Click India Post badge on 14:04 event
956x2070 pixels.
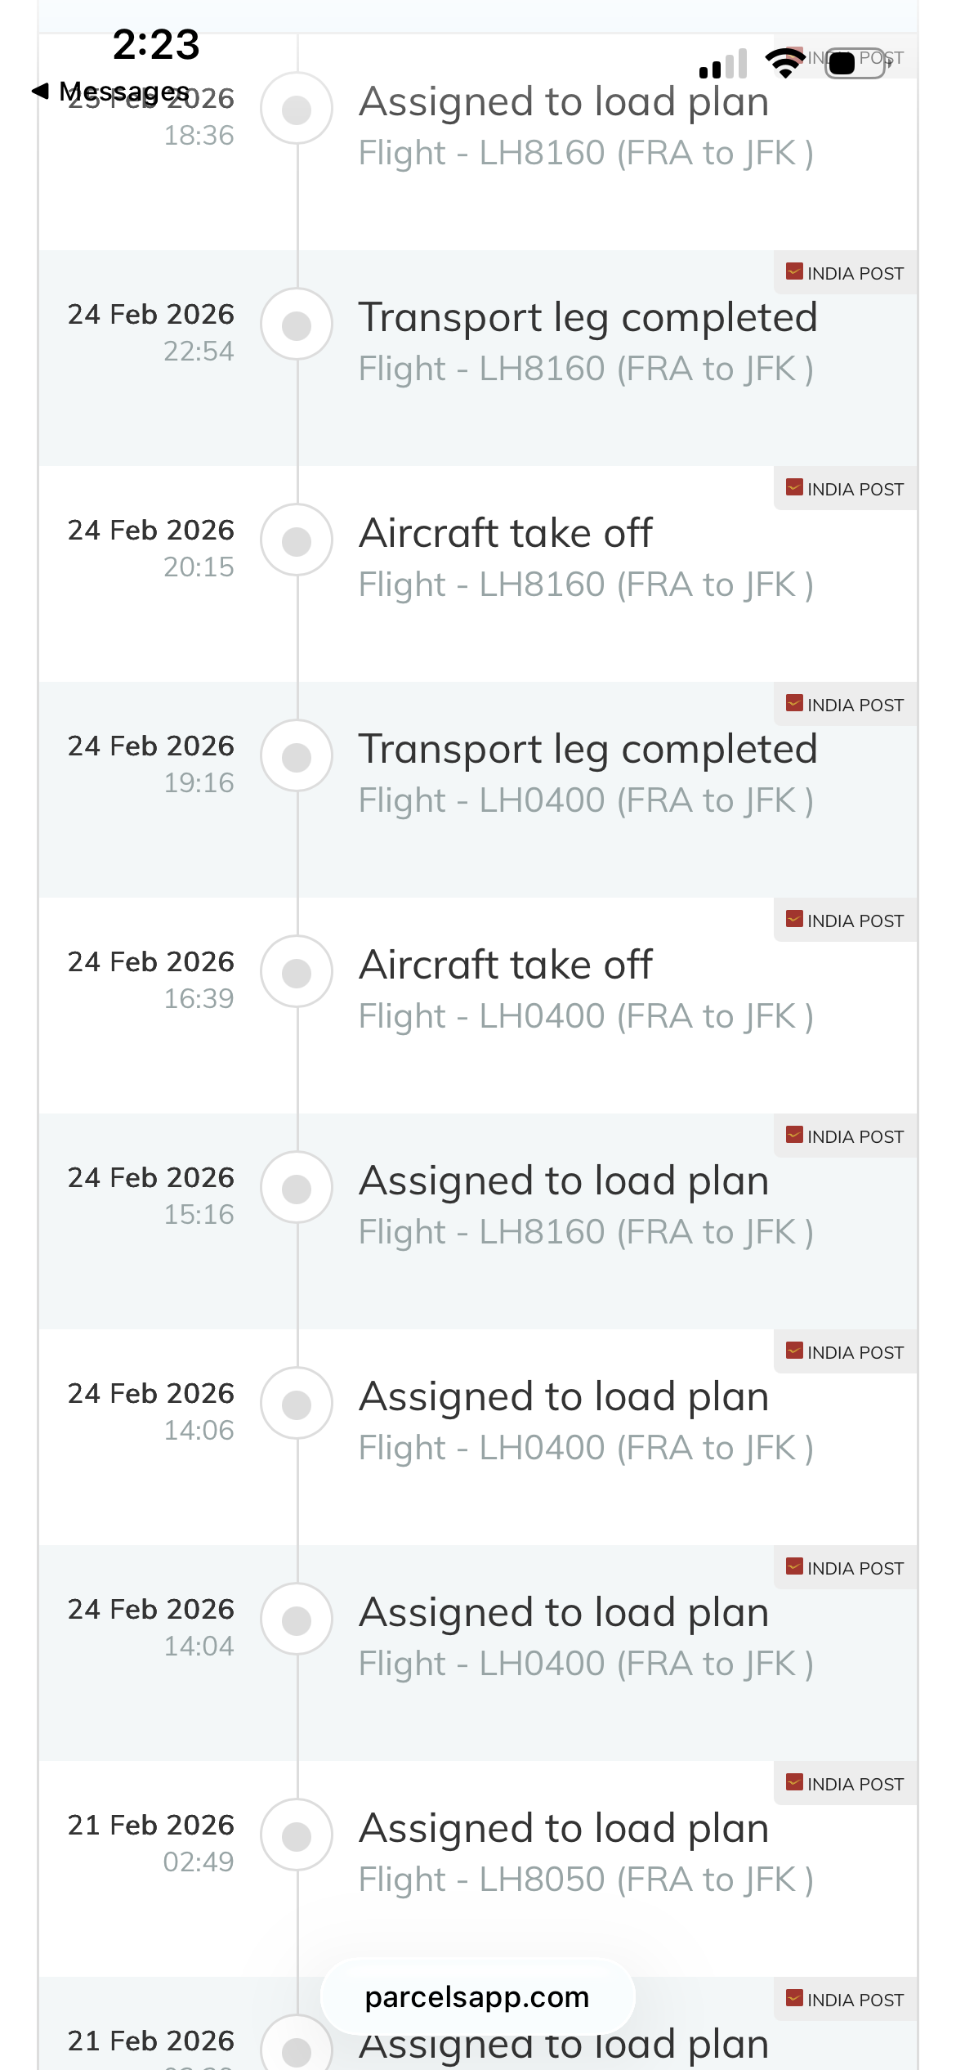[845, 1568]
